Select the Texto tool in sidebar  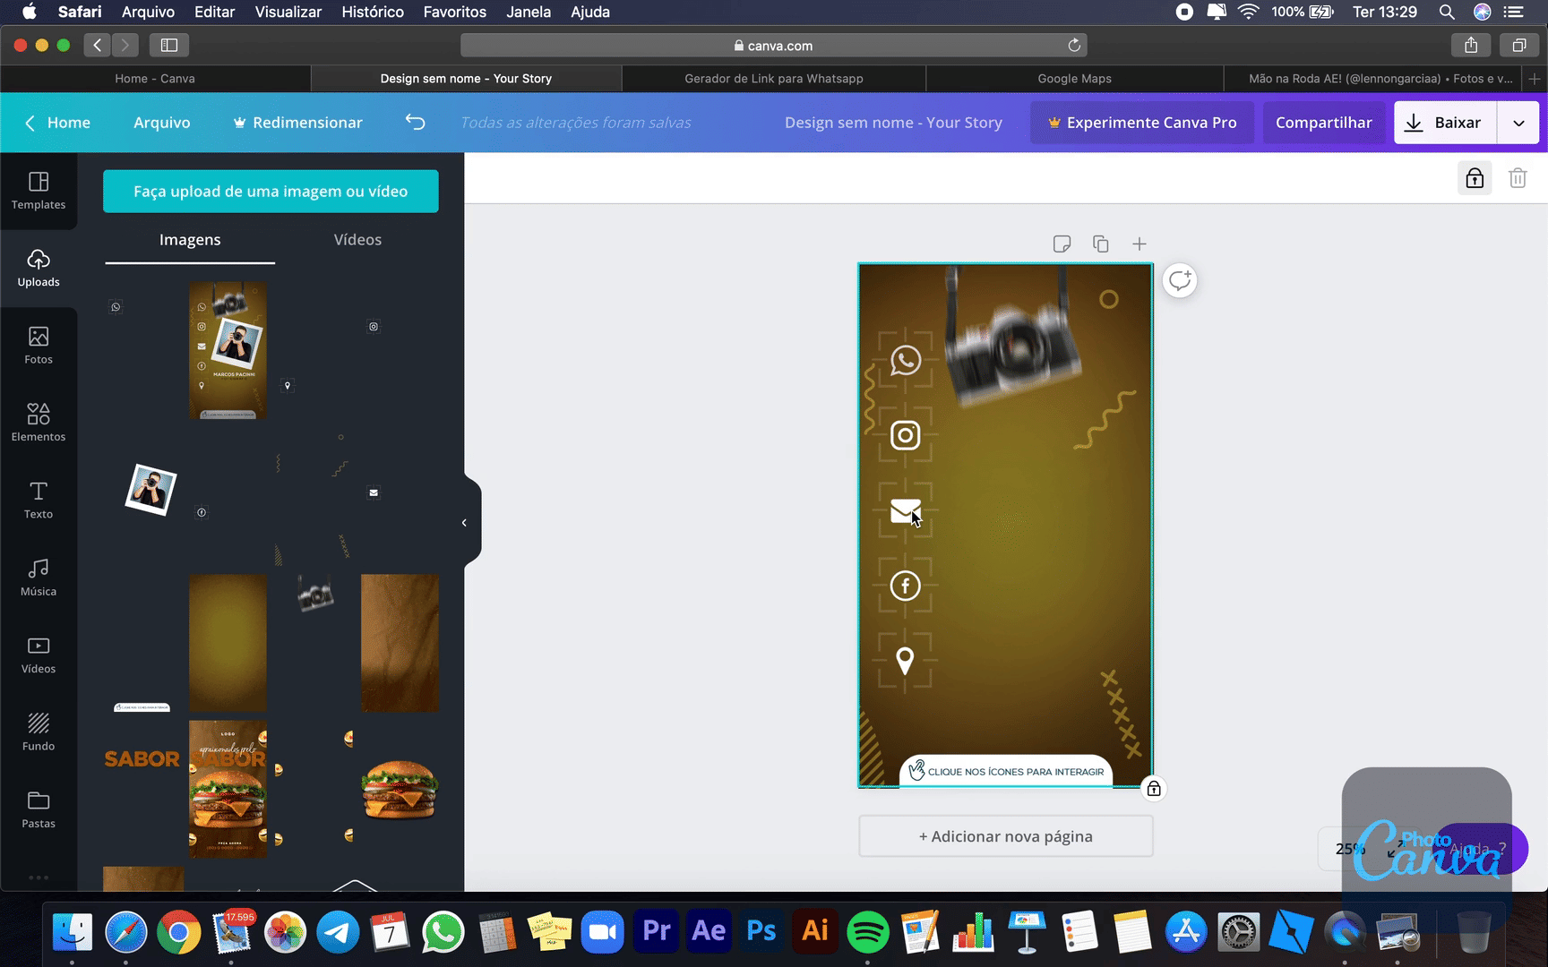(x=39, y=500)
